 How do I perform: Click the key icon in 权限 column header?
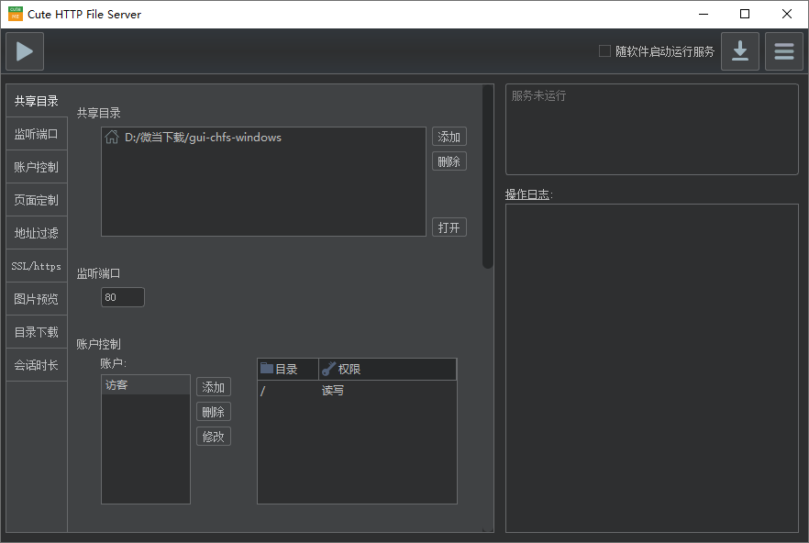click(x=328, y=369)
